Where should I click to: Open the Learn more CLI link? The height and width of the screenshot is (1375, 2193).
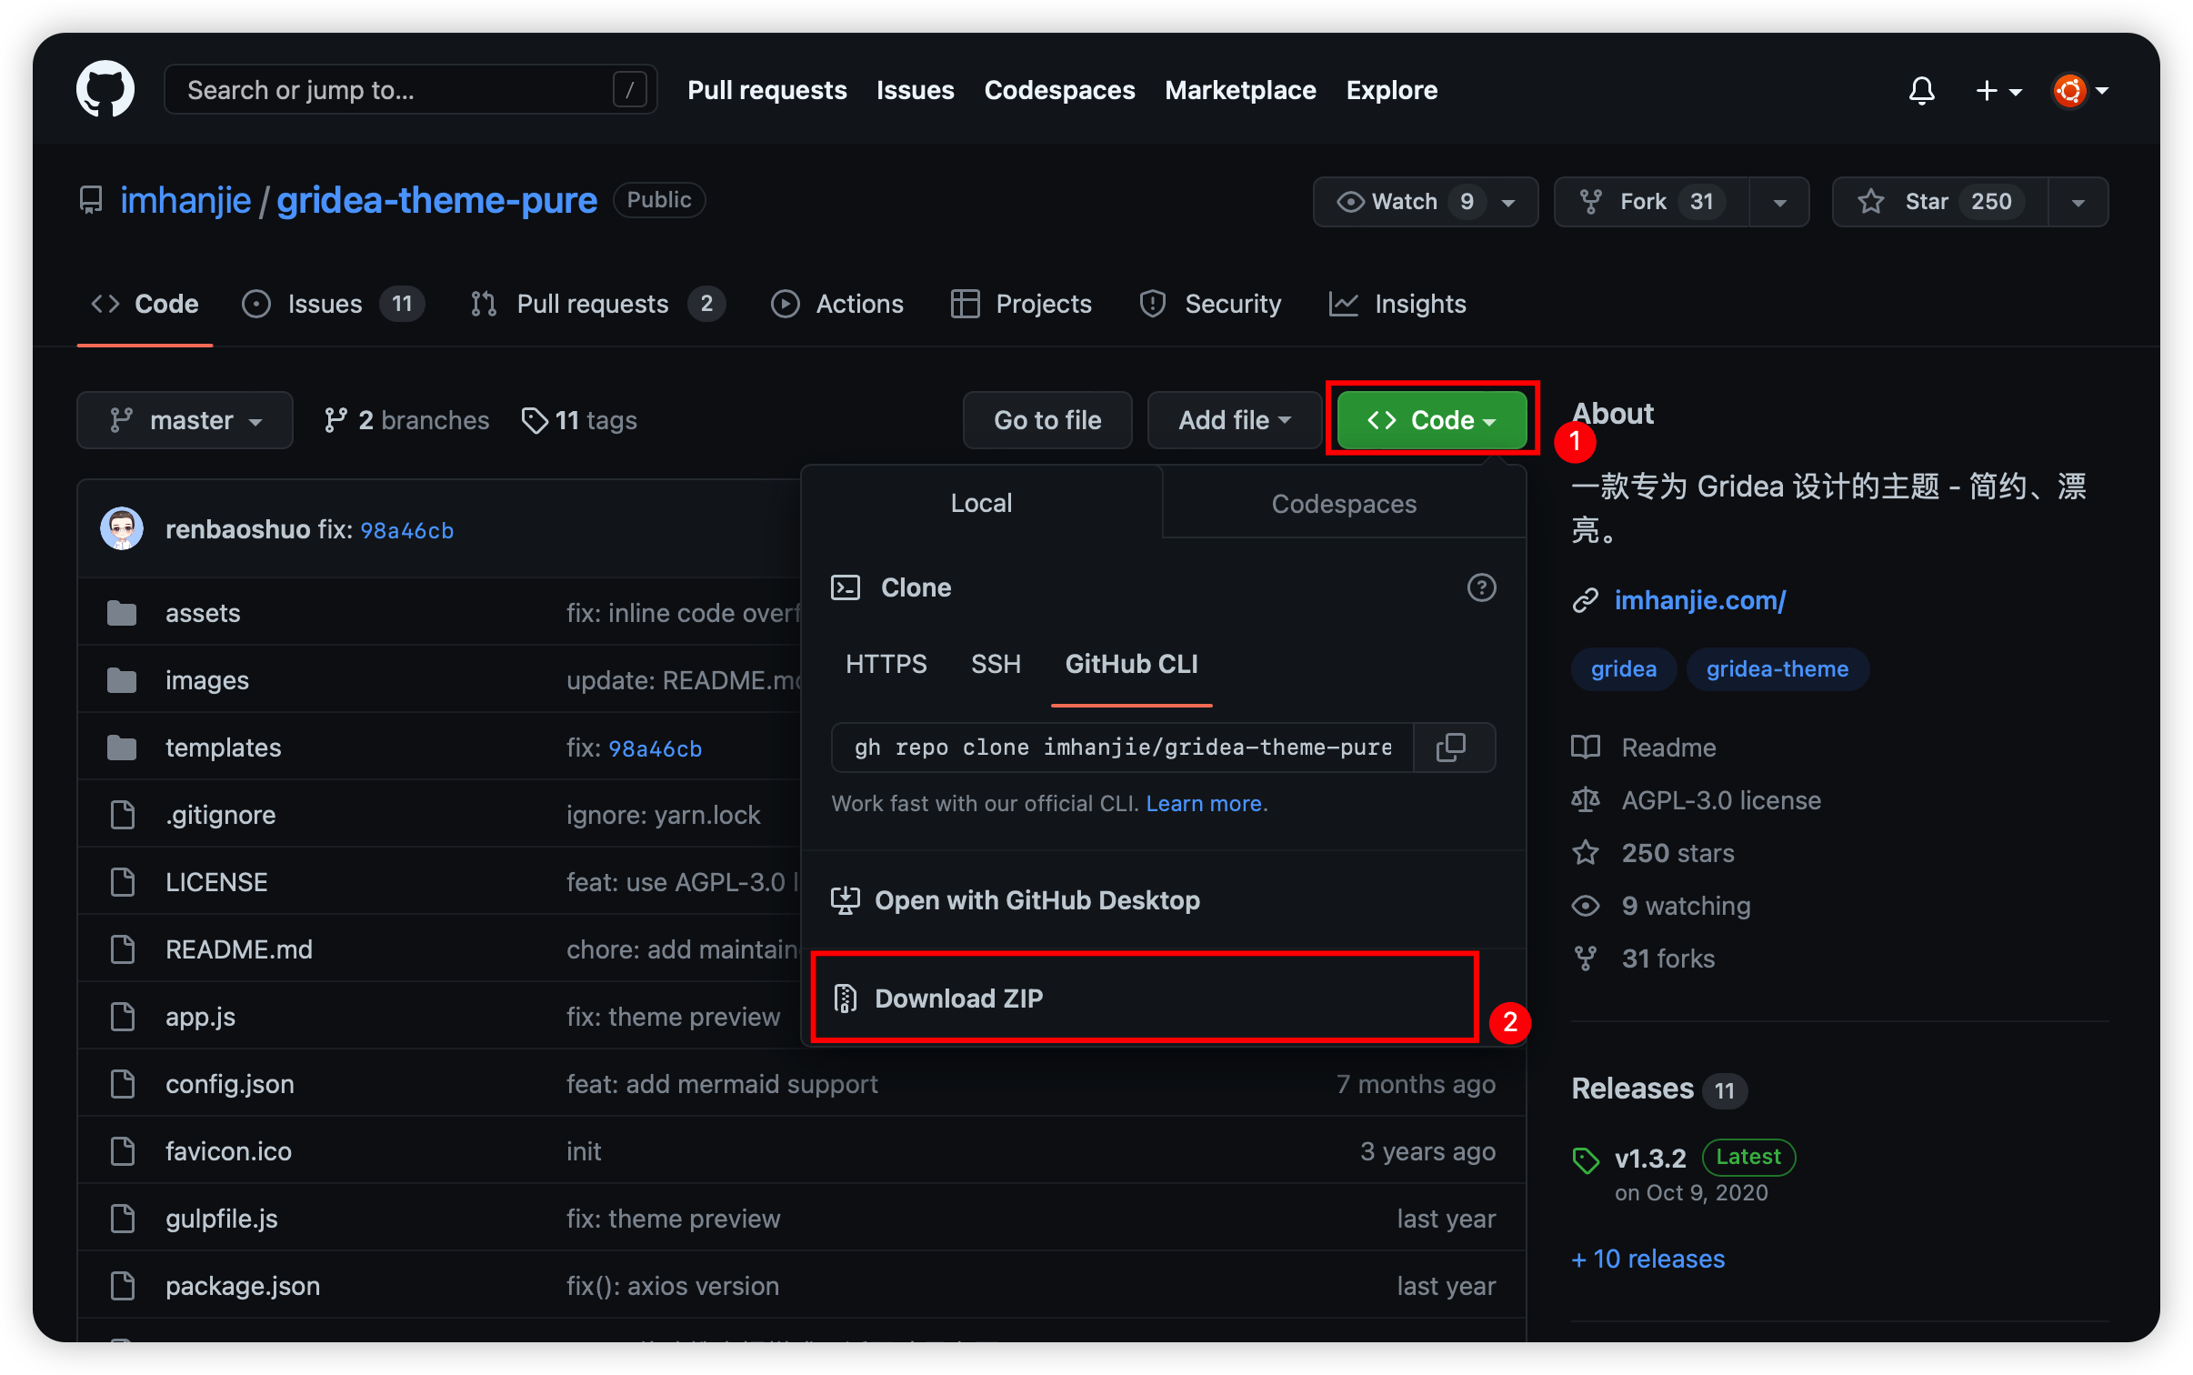1204,804
